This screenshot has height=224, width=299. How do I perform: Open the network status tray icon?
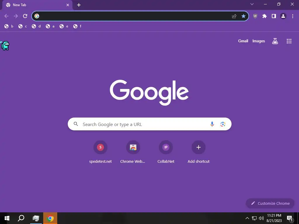(x=254, y=218)
